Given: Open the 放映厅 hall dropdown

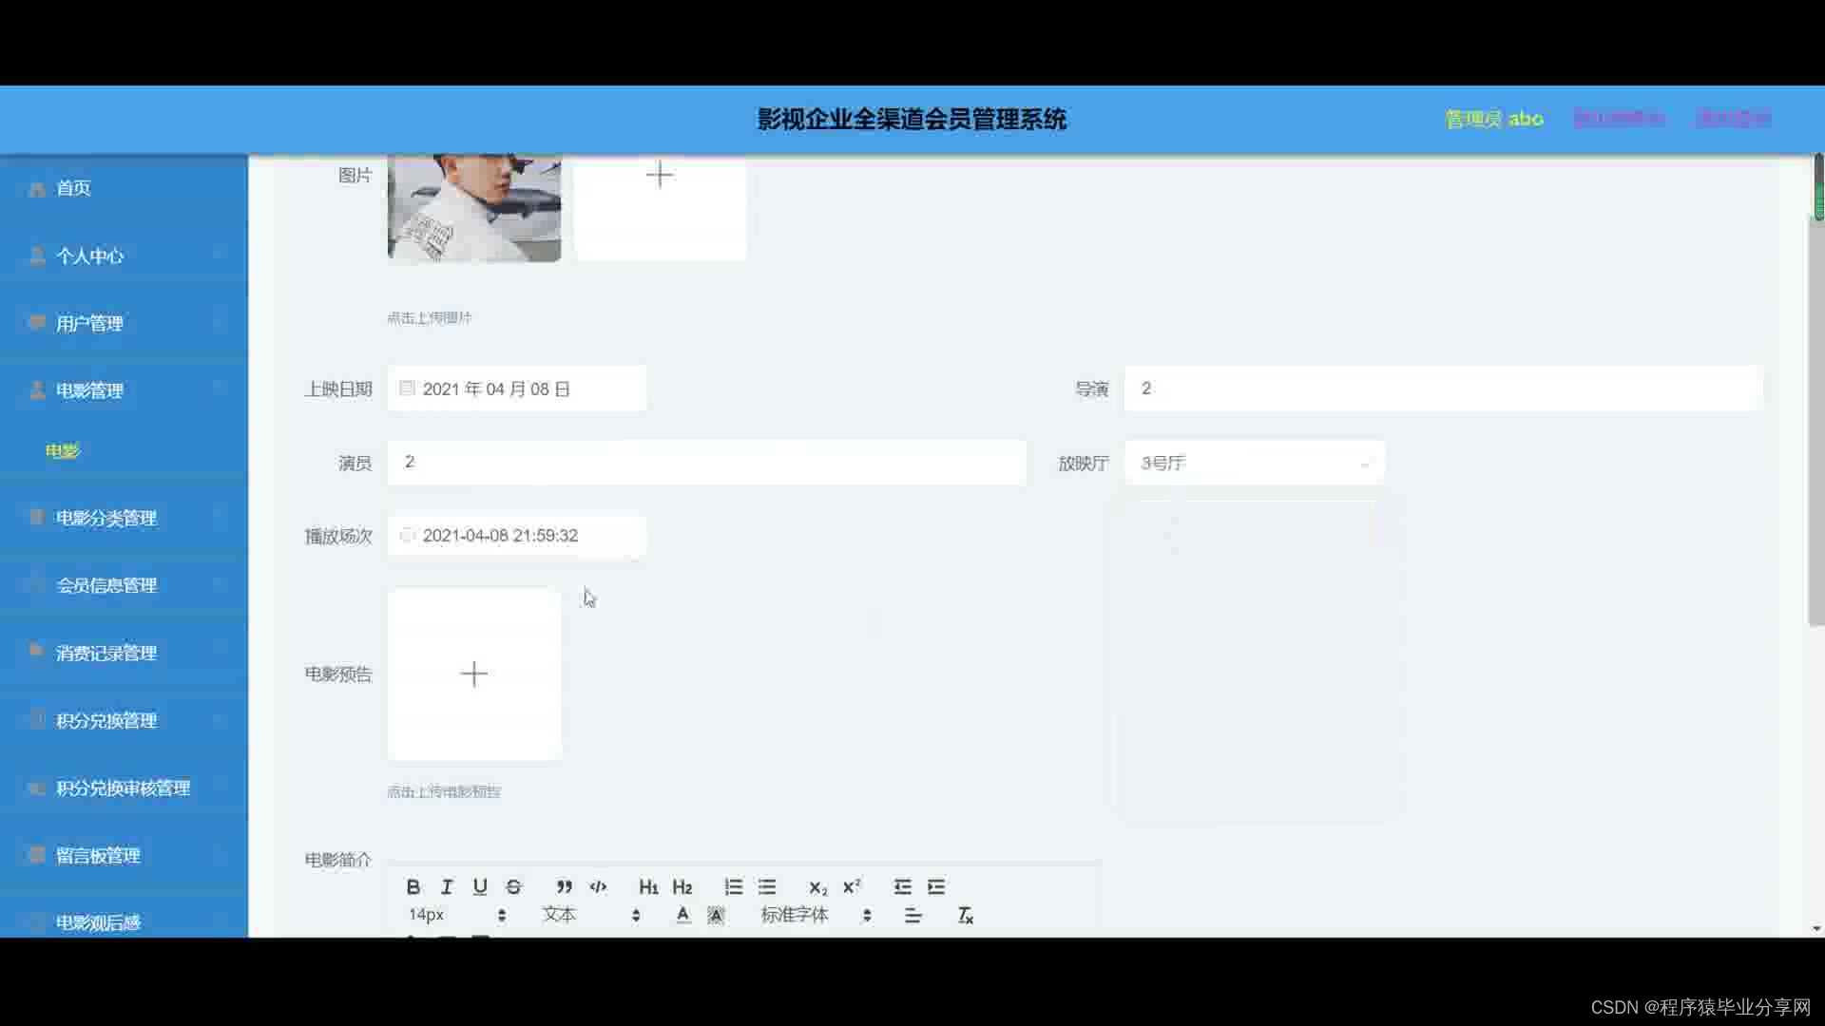Looking at the screenshot, I should click(x=1254, y=463).
